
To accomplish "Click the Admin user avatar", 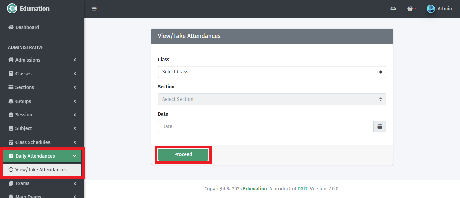I will (x=431, y=9).
